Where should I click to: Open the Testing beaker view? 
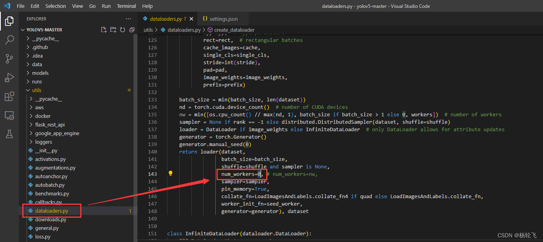[9, 134]
